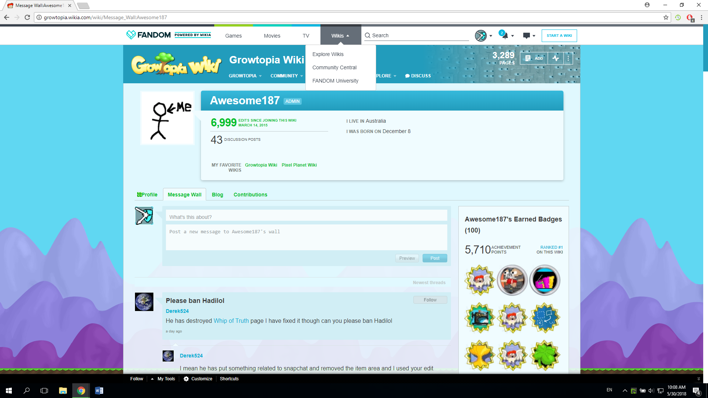Click the wiki activity pulse icon
The image size is (708, 398).
pyautogui.click(x=556, y=58)
